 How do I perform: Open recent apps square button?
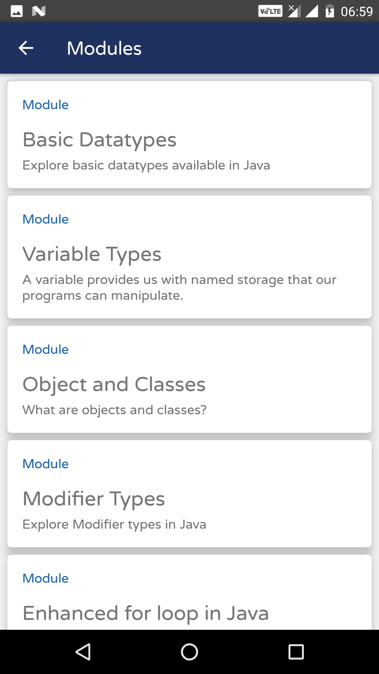(296, 652)
